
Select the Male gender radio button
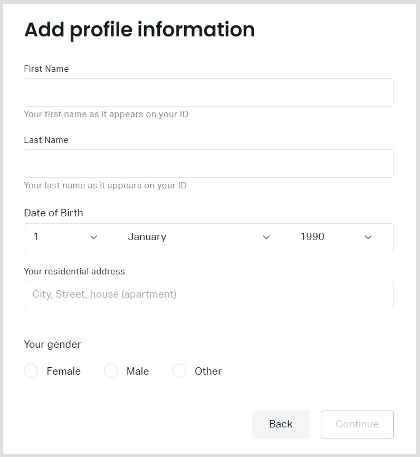(111, 371)
